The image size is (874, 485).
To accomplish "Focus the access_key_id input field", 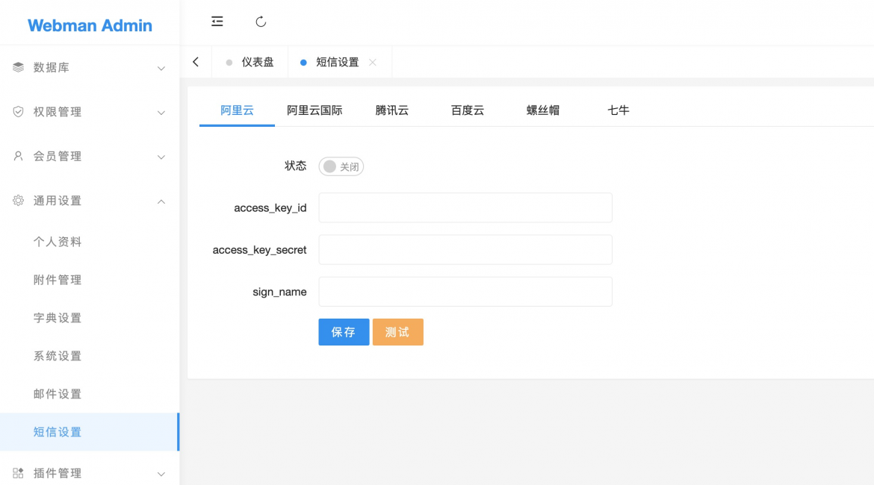I will coord(465,207).
